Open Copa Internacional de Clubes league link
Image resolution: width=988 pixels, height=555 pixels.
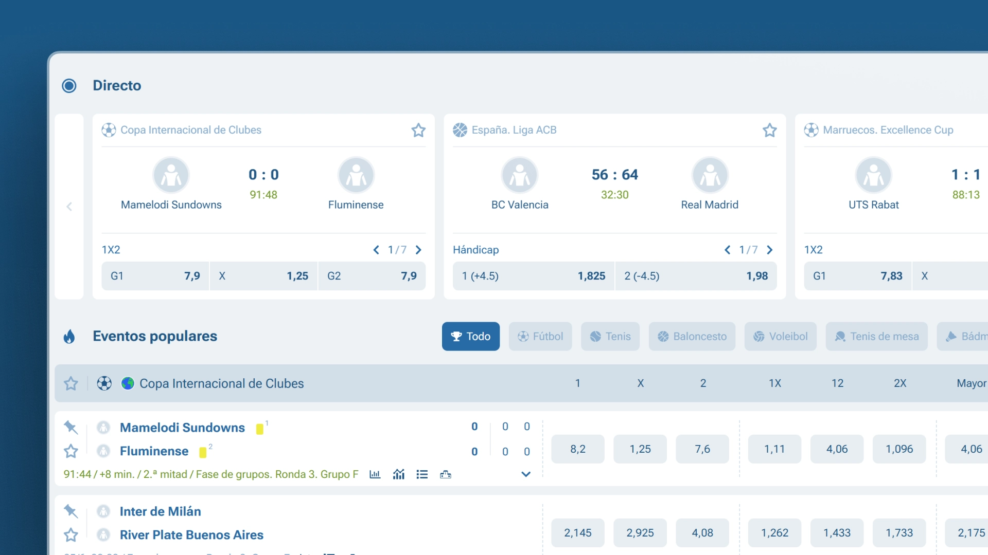[222, 383]
